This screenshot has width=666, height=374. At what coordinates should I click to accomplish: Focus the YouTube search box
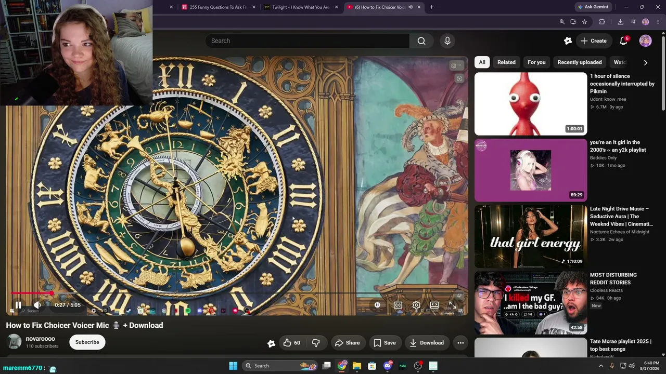point(307,41)
